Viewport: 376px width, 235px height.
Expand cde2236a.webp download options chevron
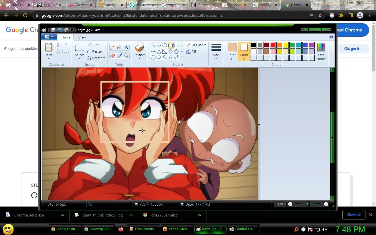point(199,215)
